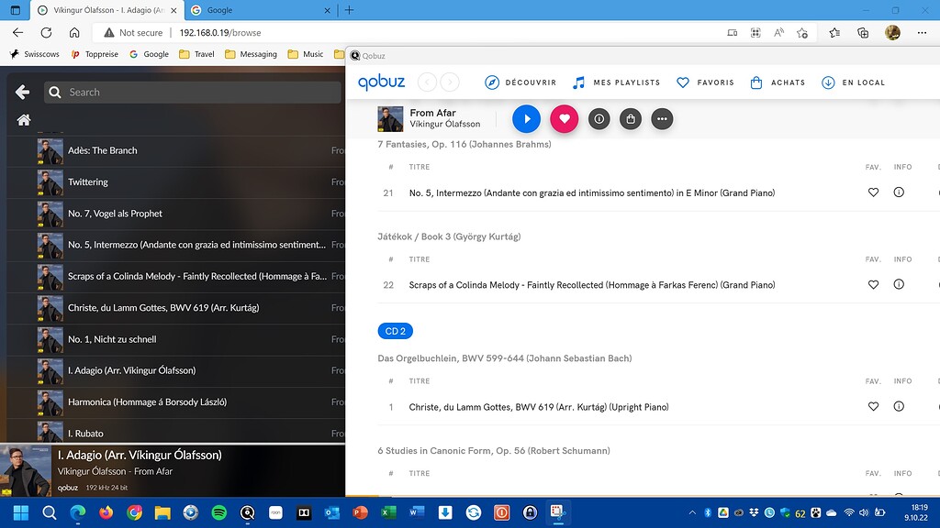940x528 pixels.
Task: Open the album's more options ellipsis menu
Action: [x=662, y=118]
